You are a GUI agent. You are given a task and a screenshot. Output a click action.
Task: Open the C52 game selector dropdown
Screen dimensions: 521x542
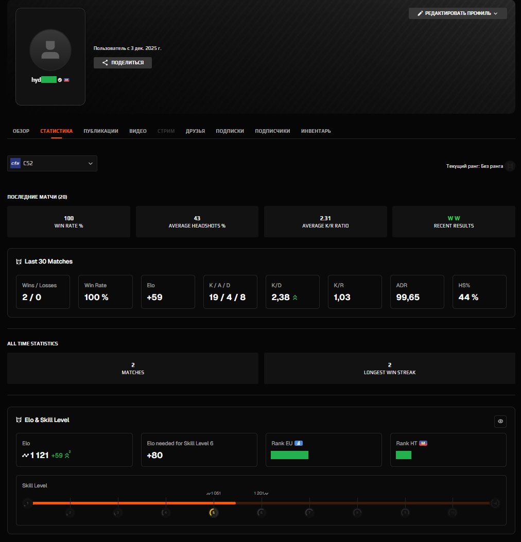pos(51,163)
